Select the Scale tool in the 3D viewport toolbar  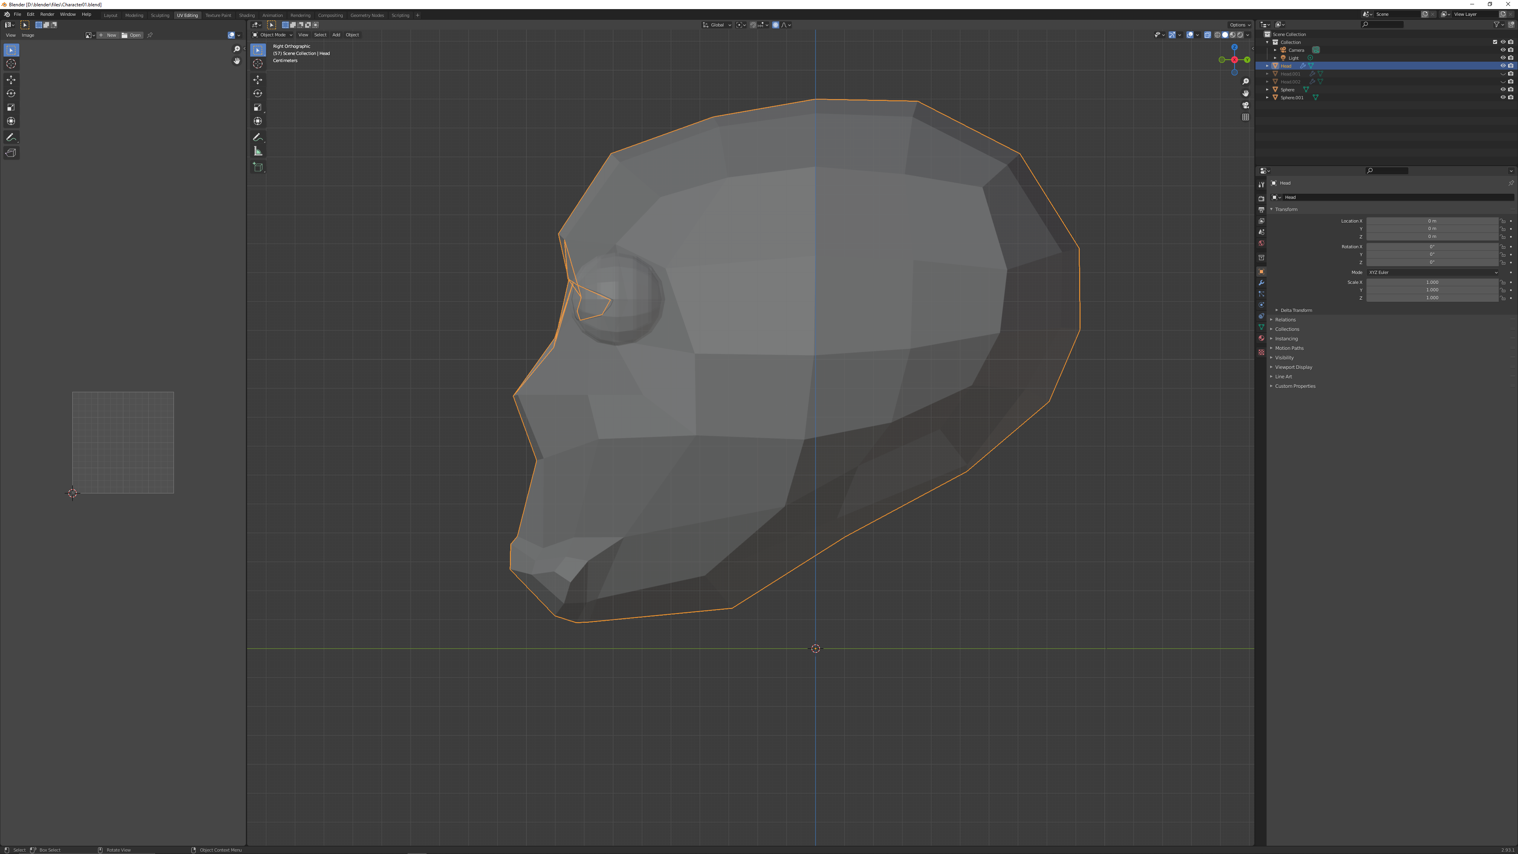tap(257, 107)
